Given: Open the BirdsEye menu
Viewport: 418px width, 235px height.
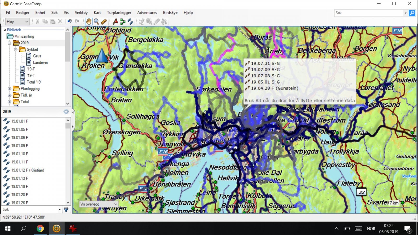Looking at the screenshot, I should click(170, 13).
